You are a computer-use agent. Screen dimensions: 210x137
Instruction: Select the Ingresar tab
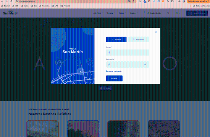tap(116, 40)
